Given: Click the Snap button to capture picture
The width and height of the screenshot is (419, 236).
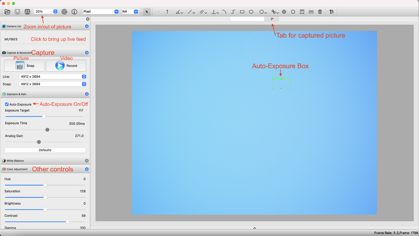Looking at the screenshot, I should 23,65.
